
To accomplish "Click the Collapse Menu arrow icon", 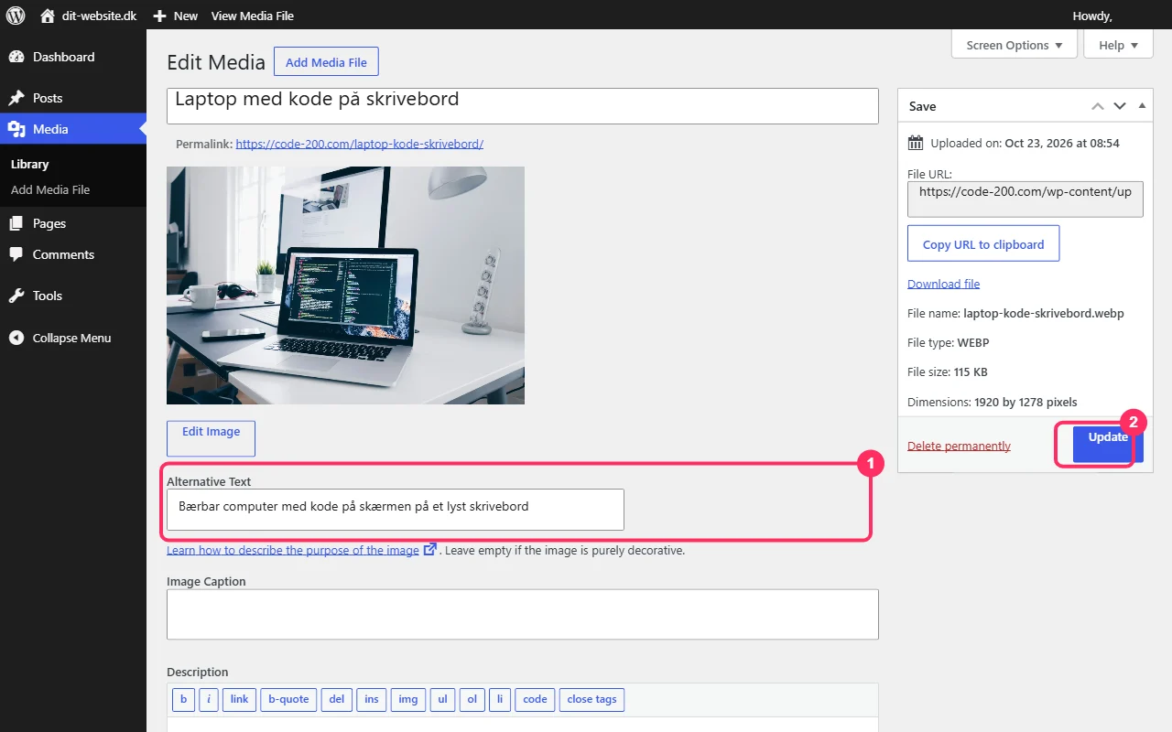I will click(16, 338).
